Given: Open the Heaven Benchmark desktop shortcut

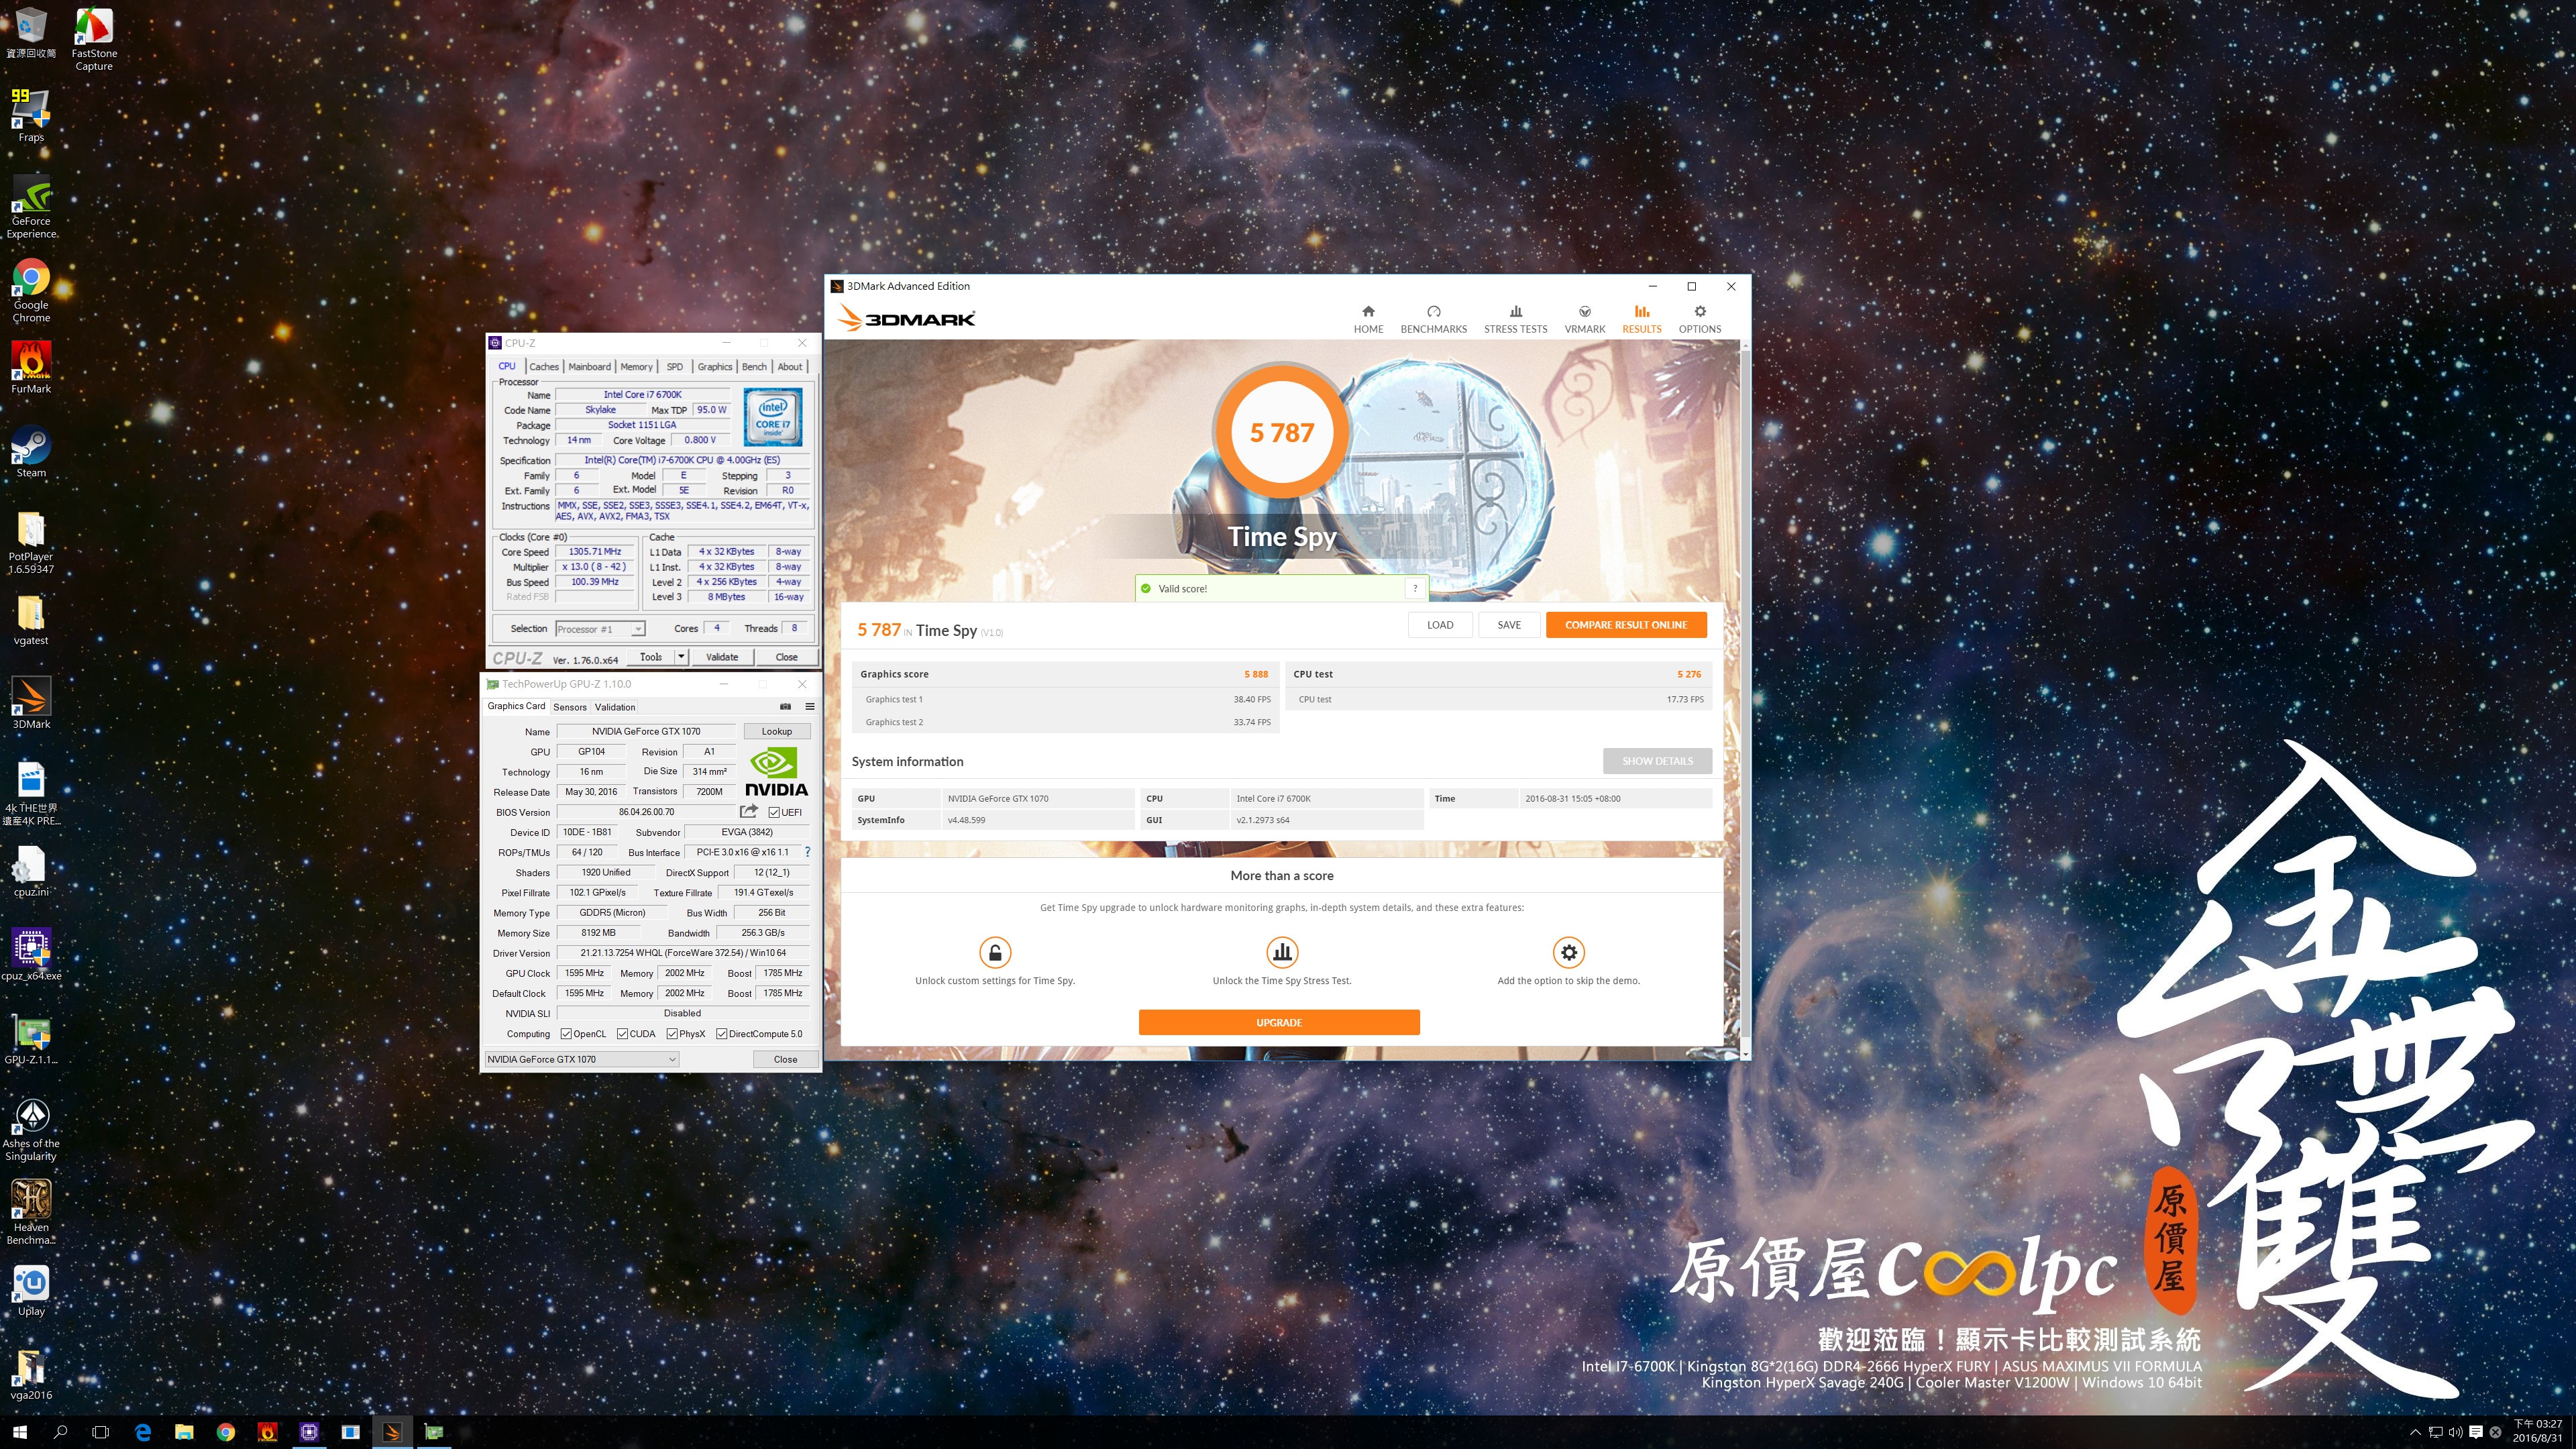Looking at the screenshot, I should click(x=31, y=1212).
